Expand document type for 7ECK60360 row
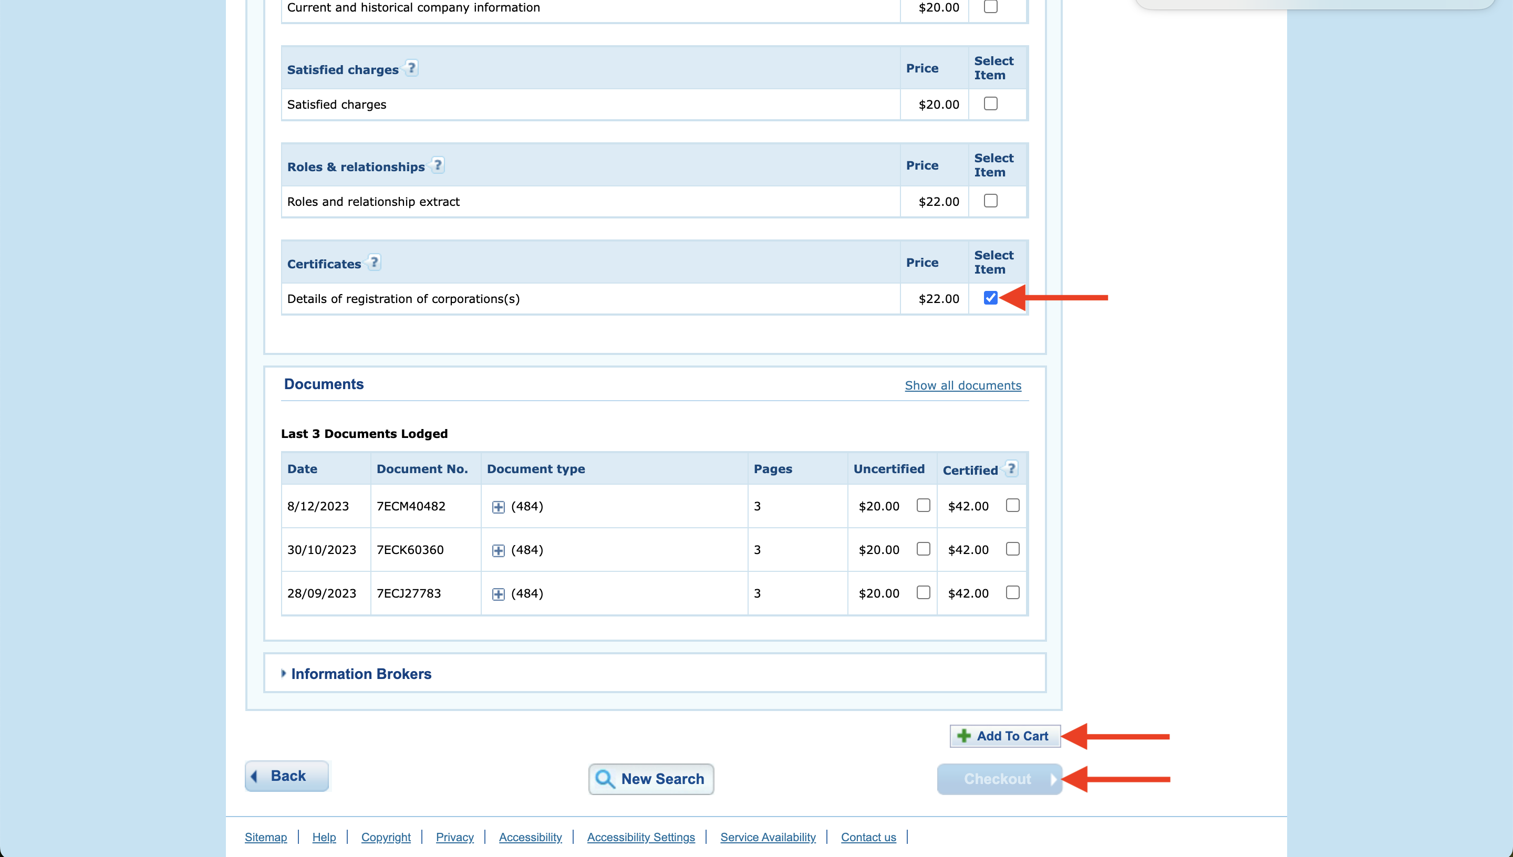The image size is (1513, 857). click(x=498, y=550)
